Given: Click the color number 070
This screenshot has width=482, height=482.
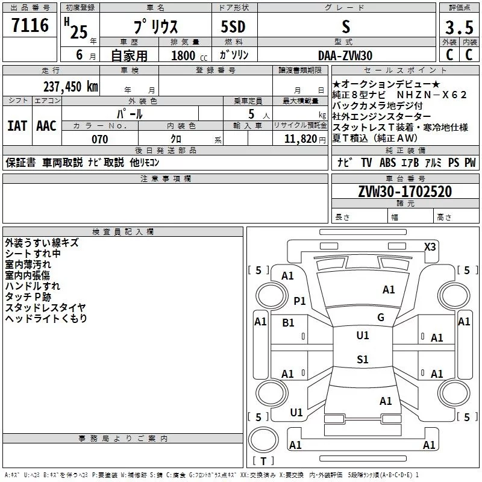Looking at the screenshot, I should click(99, 139).
